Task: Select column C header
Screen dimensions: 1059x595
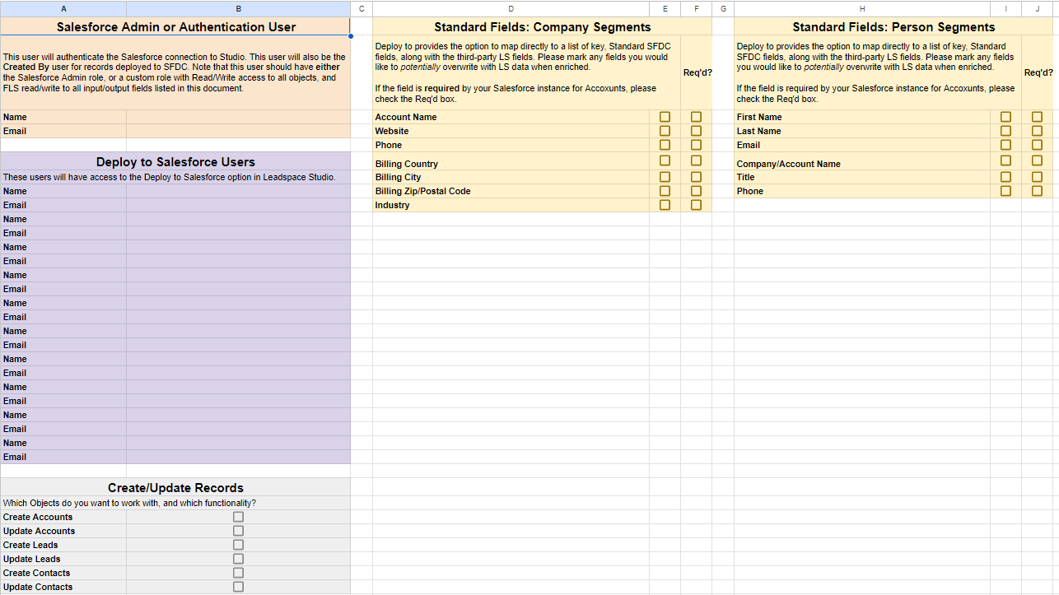Action: tap(362, 8)
